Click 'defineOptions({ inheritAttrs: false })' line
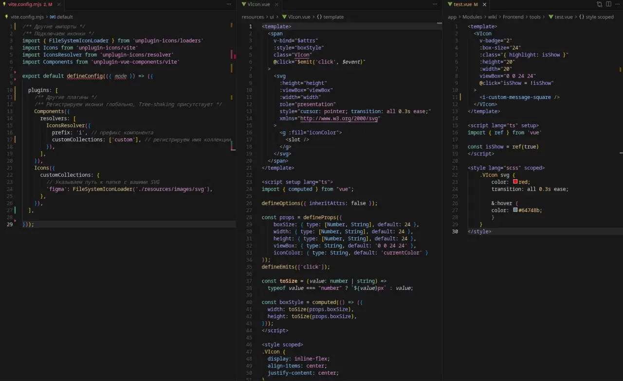Viewport: 623px width, 381px height. pos(319,203)
